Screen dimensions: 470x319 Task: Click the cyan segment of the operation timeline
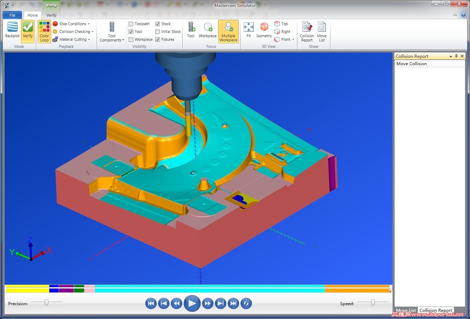(x=210, y=289)
